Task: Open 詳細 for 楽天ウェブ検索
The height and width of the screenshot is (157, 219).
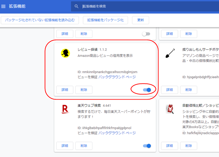Action: [65, 146]
